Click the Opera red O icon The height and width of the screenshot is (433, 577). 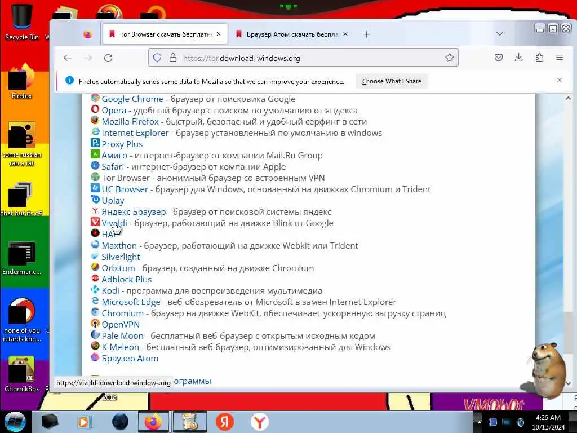95,109
